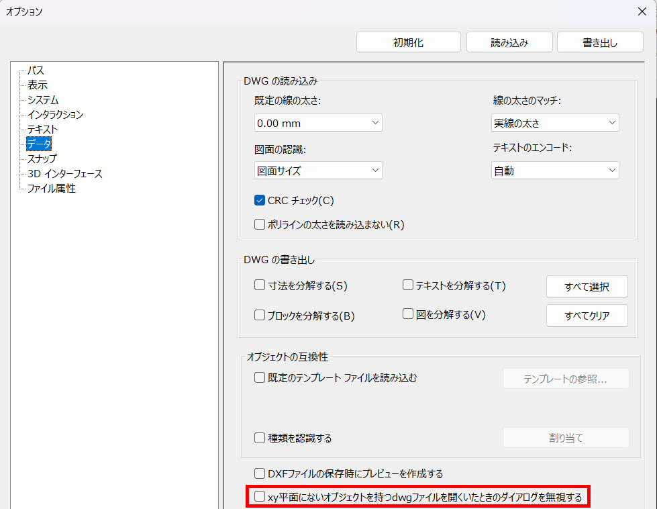
Task: Close the オプション dialog
Action: [x=642, y=11]
